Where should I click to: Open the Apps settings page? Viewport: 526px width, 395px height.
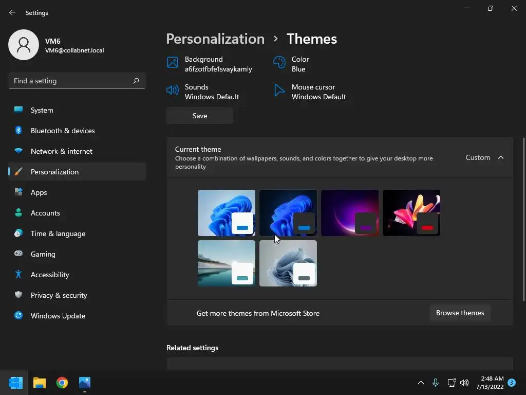(77, 192)
